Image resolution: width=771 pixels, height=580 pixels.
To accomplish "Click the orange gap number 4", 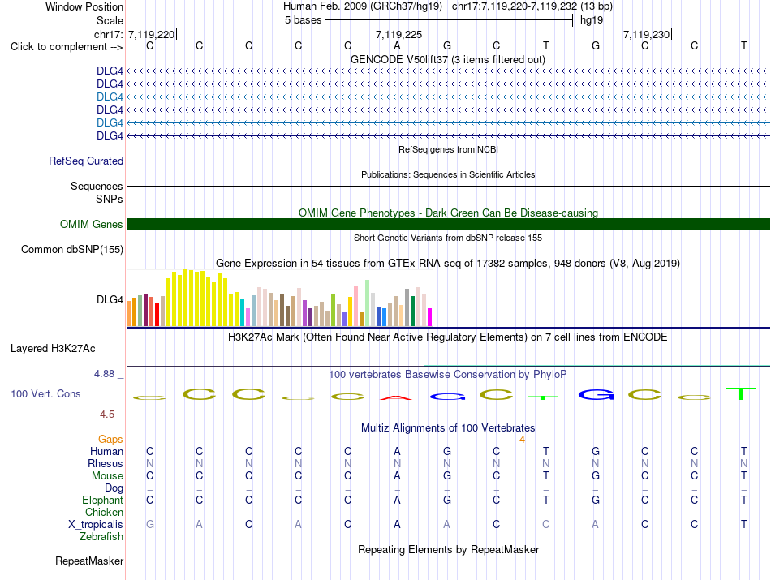I will pos(522,440).
